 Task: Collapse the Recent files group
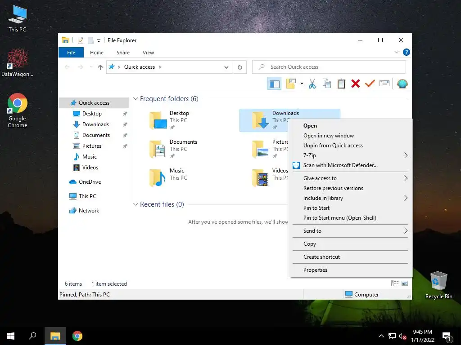[x=136, y=204]
